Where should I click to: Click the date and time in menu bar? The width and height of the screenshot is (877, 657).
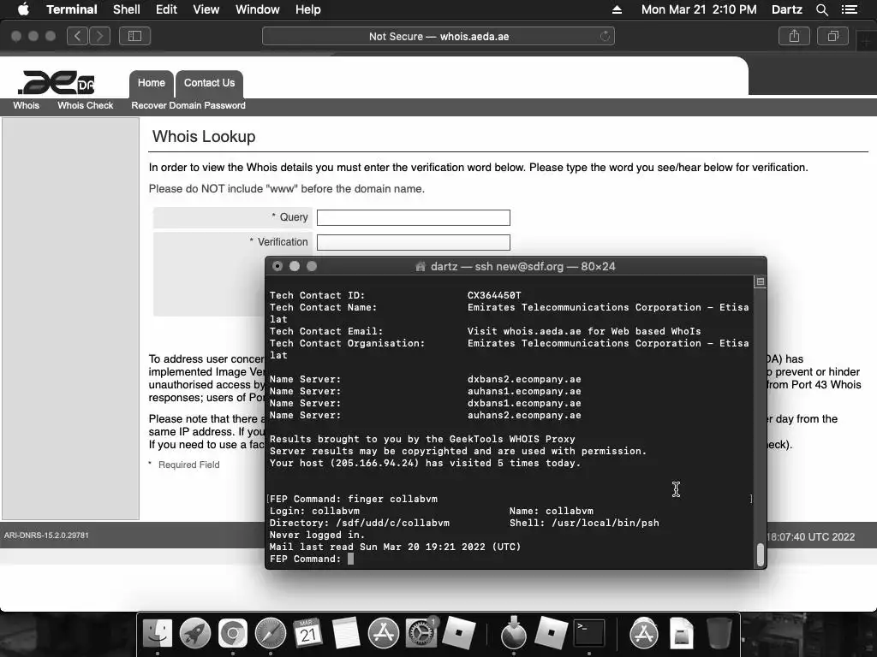pyautogui.click(x=699, y=9)
